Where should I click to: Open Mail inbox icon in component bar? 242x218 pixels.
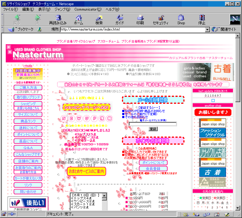tap(196, 214)
